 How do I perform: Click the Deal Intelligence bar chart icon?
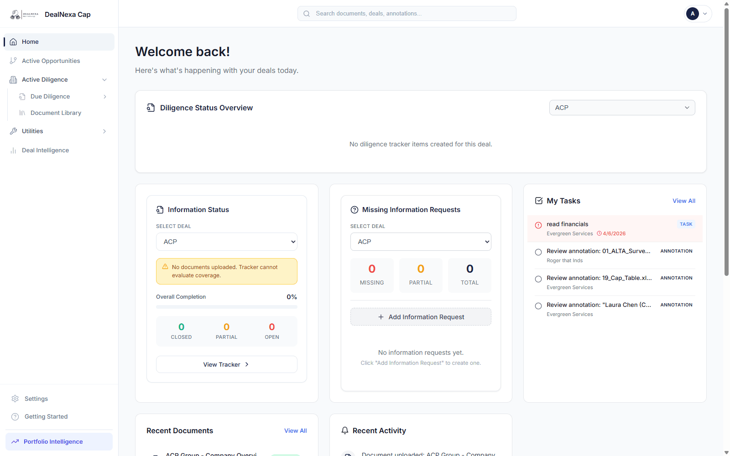tap(13, 150)
